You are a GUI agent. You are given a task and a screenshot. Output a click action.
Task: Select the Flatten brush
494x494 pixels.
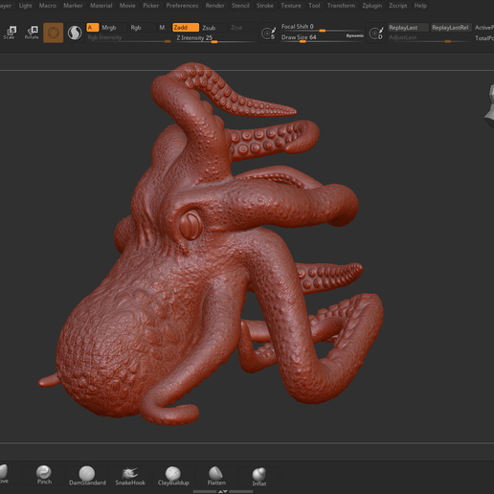point(216,476)
